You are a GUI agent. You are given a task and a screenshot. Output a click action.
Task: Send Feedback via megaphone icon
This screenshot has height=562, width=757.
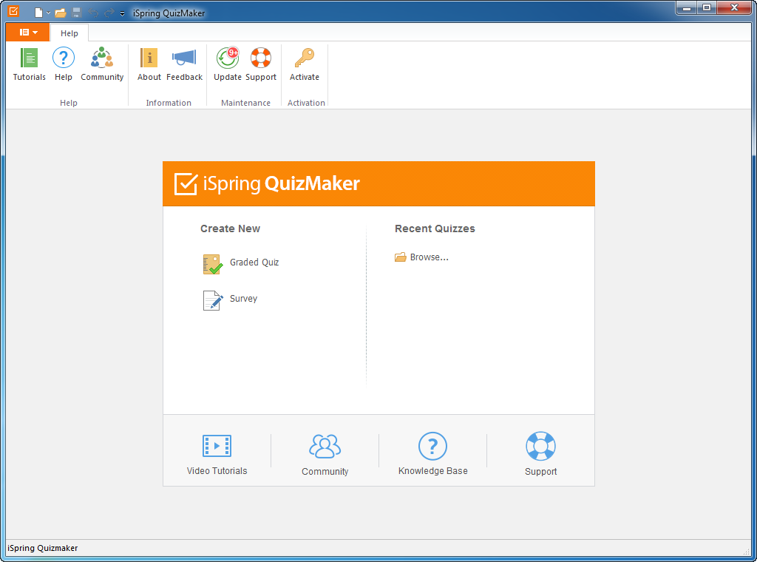[184, 64]
